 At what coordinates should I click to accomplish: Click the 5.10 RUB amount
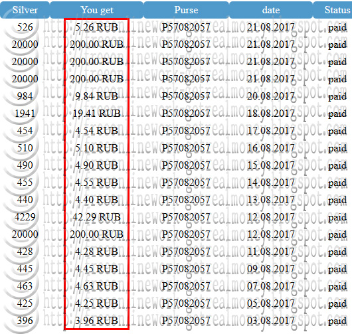tap(96, 148)
